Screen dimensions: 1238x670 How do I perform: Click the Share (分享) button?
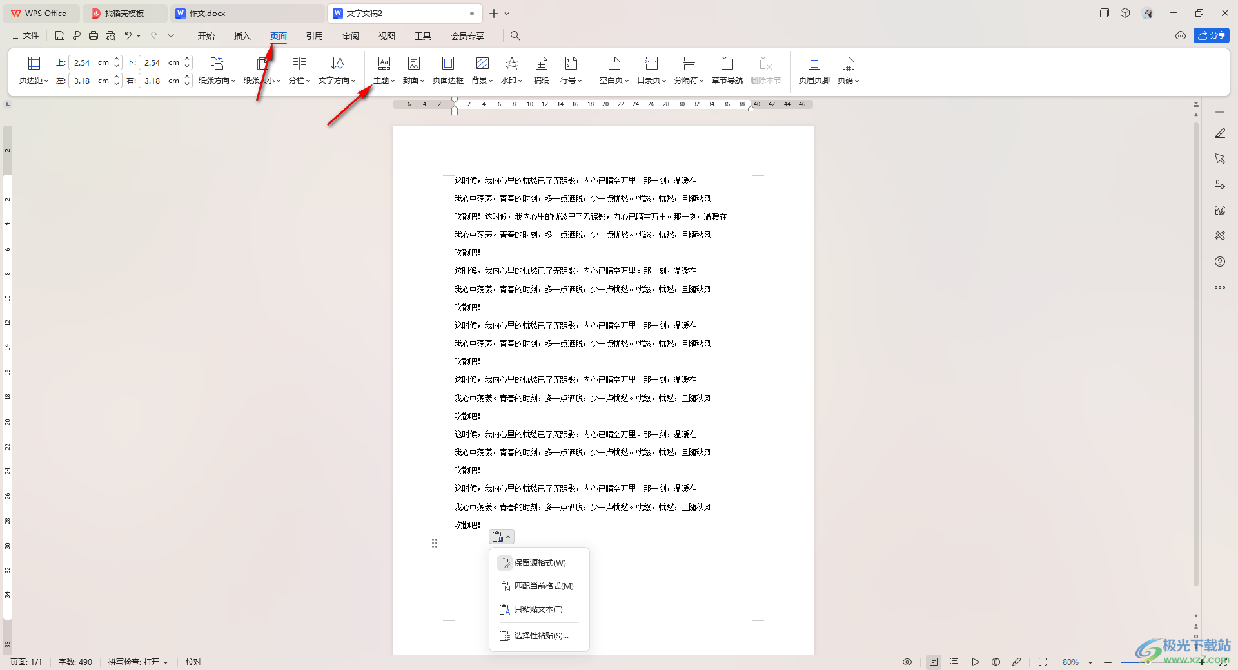(x=1212, y=35)
